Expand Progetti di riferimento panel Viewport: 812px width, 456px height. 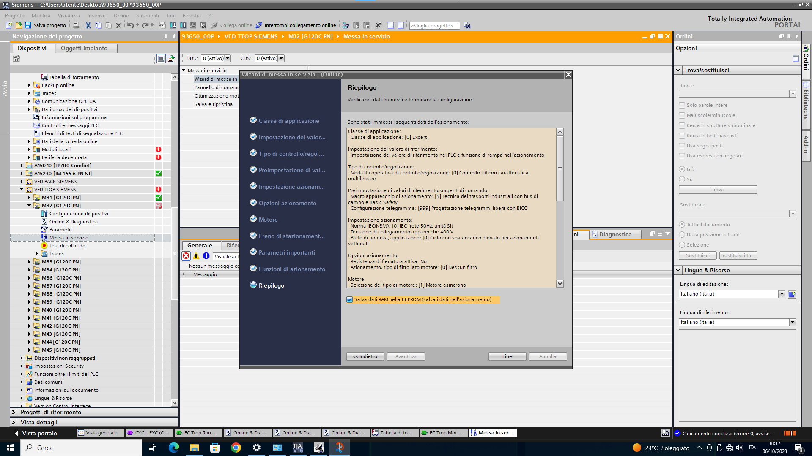point(14,412)
